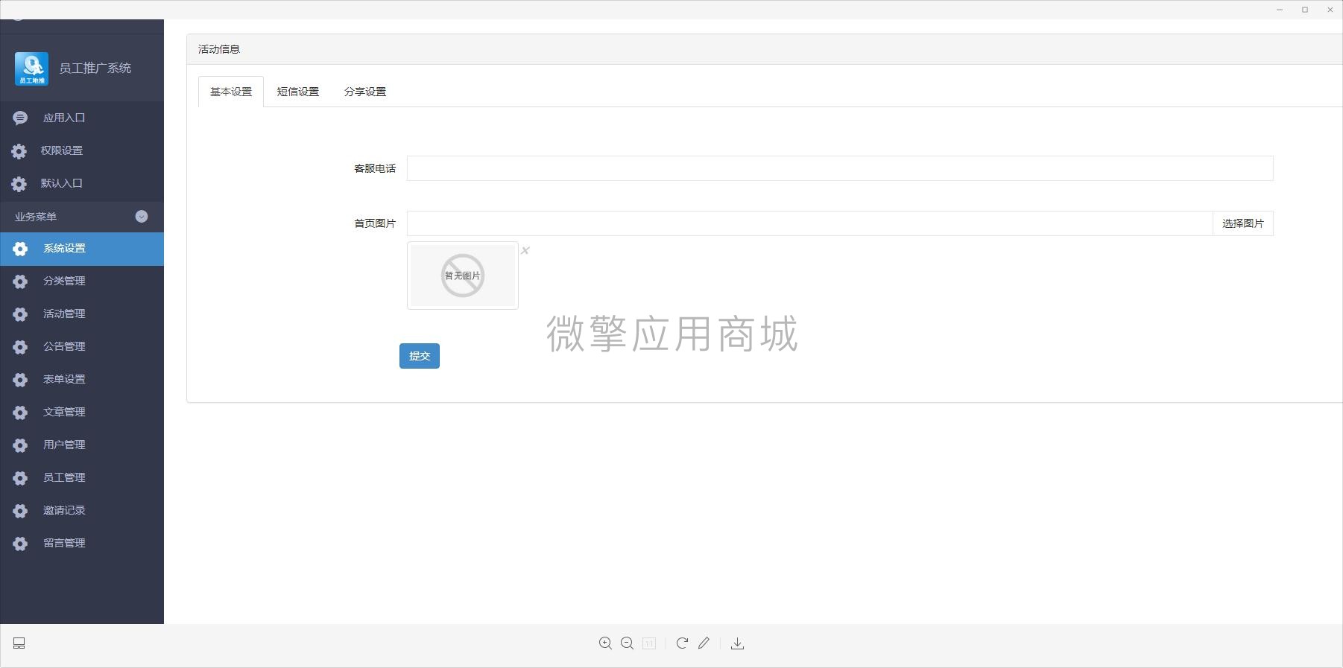Rotate the image with the rotate icon

[682, 643]
